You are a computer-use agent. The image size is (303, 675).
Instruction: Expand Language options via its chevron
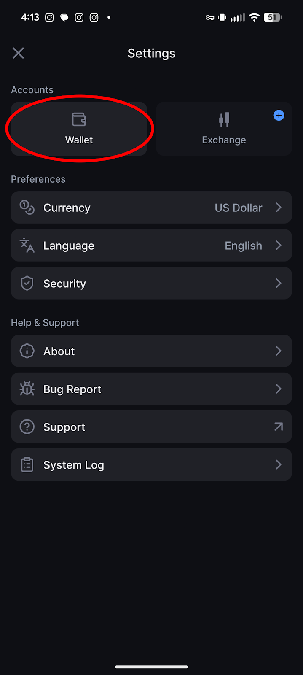tap(279, 246)
